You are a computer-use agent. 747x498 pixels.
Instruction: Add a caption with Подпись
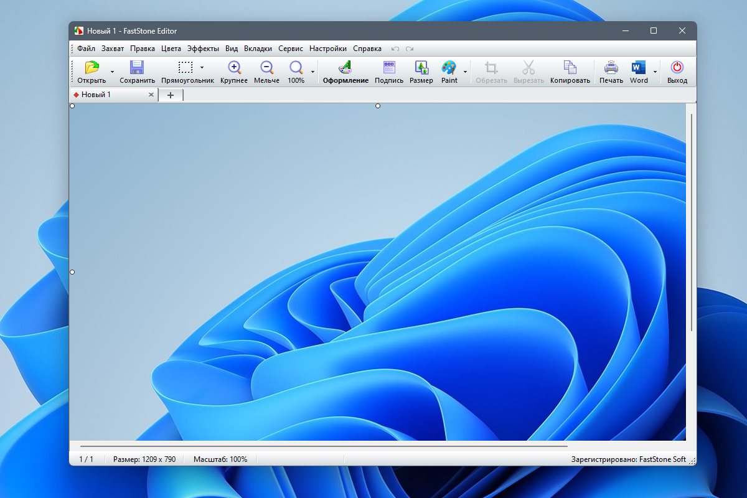pos(389,72)
